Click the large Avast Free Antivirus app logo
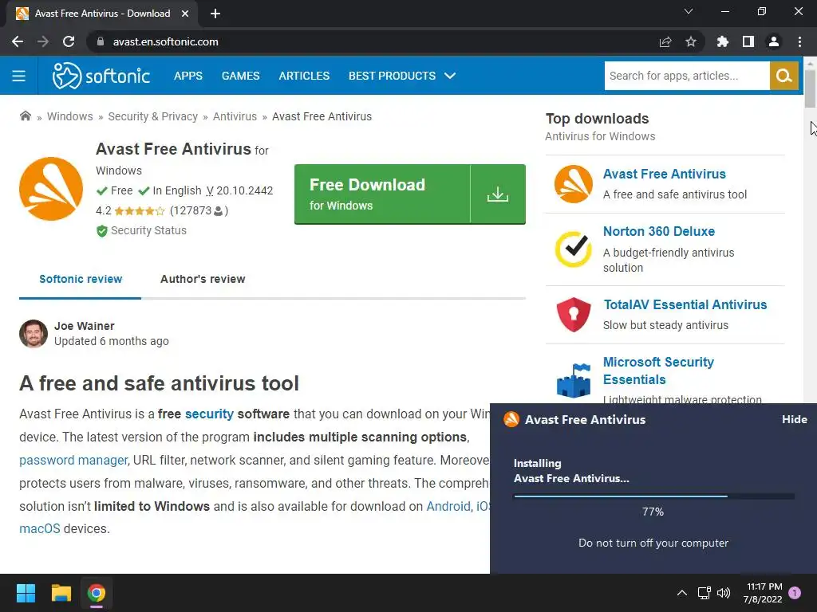The height and width of the screenshot is (612, 817). (51, 188)
